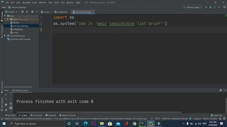Screen dimensions: 227x127
Task: Select Scratches and Consoles node
Action: tap(20, 39)
